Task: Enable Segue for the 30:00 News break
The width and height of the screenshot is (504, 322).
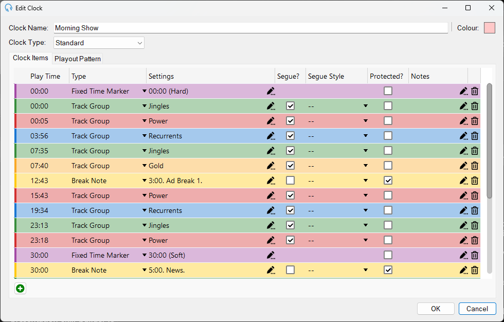Action: pos(290,270)
